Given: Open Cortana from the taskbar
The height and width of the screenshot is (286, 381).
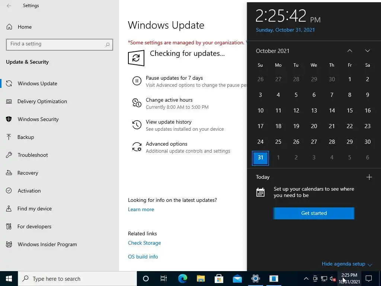Looking at the screenshot, I should (146, 279).
